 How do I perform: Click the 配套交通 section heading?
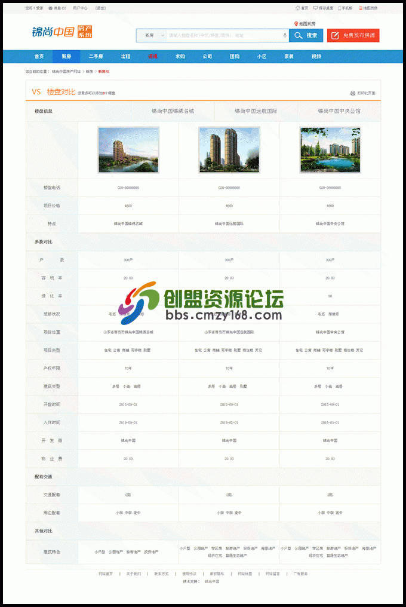[x=44, y=477]
